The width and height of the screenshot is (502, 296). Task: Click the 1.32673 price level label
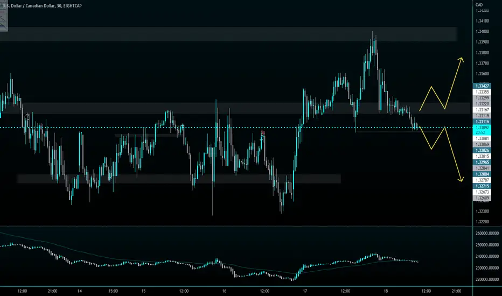[482, 192]
